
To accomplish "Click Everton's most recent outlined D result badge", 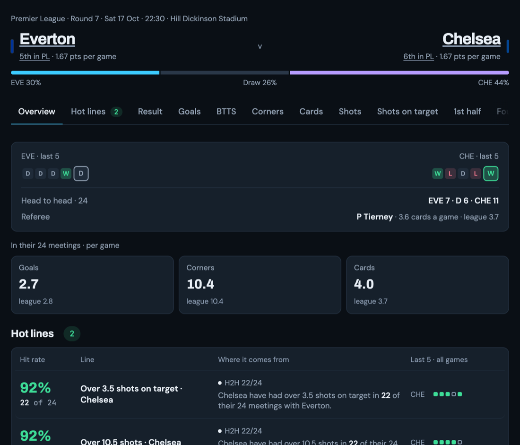I will (x=81, y=174).
